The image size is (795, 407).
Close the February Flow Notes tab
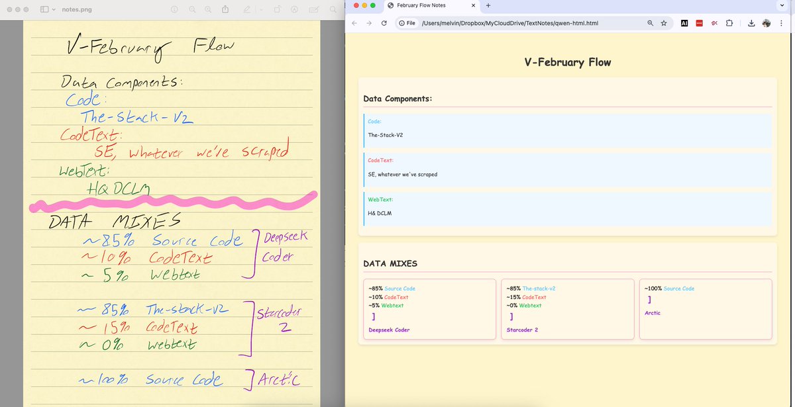coord(474,5)
